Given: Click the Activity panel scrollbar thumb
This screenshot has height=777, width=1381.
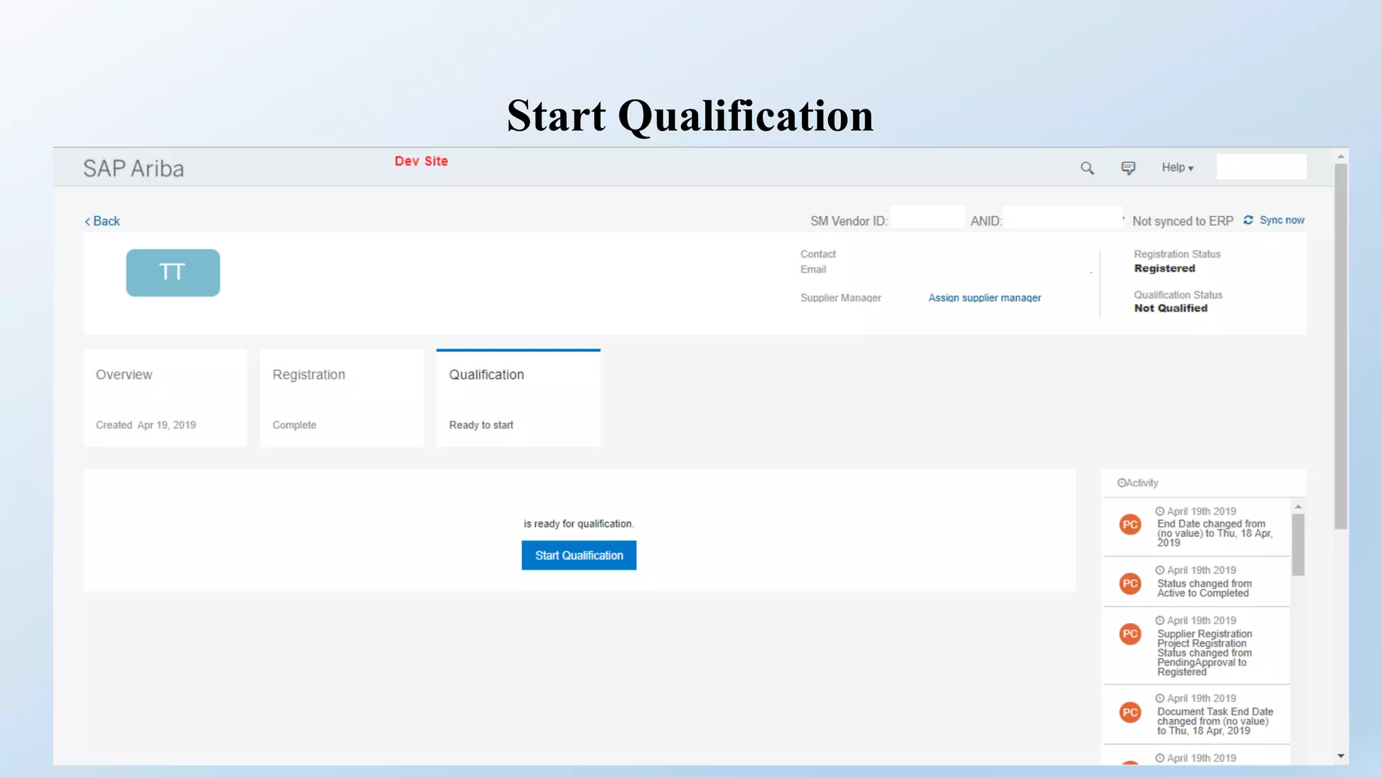Looking at the screenshot, I should coord(1298,545).
